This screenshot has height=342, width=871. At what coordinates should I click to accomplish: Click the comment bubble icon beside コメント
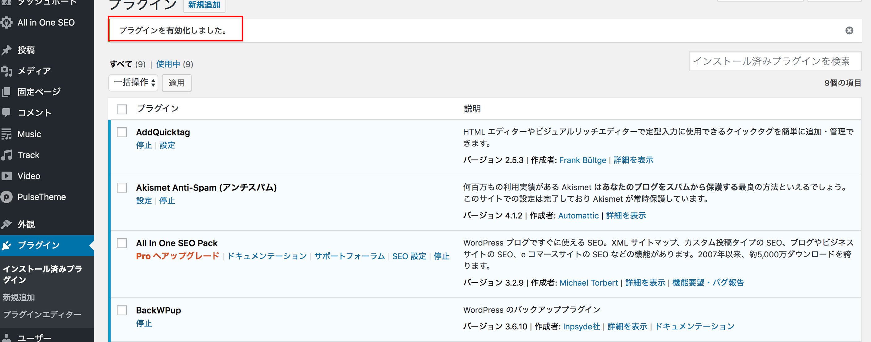[6, 113]
